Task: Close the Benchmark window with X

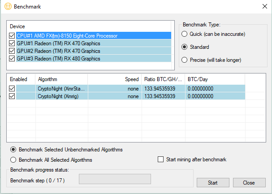Action: (265, 6)
